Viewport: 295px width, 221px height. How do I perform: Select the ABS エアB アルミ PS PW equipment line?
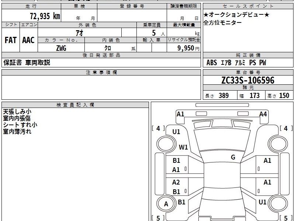coord(236,63)
